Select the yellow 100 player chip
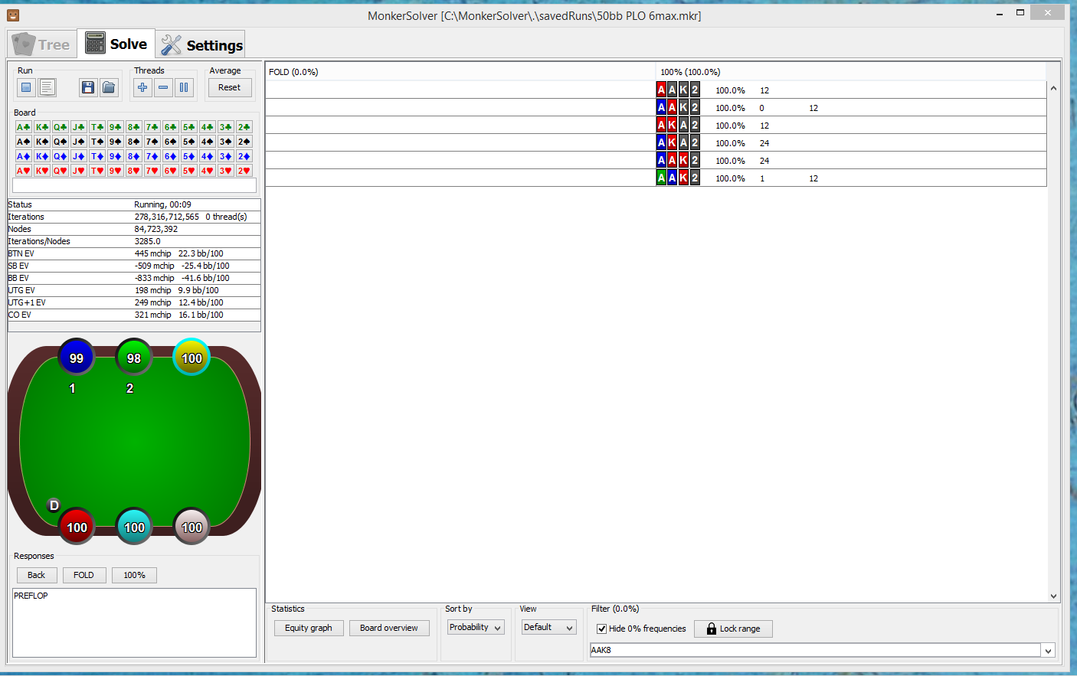 pyautogui.click(x=192, y=358)
